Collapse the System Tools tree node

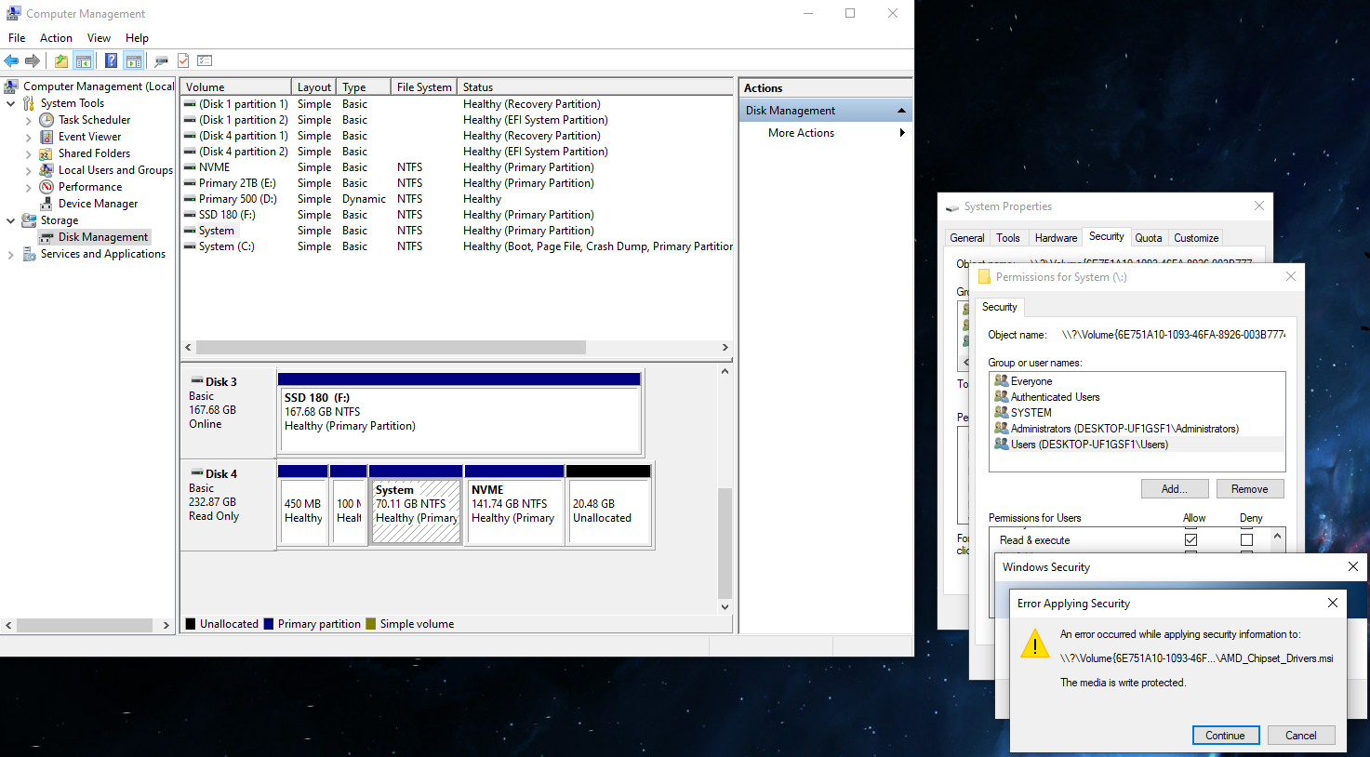click(10, 103)
